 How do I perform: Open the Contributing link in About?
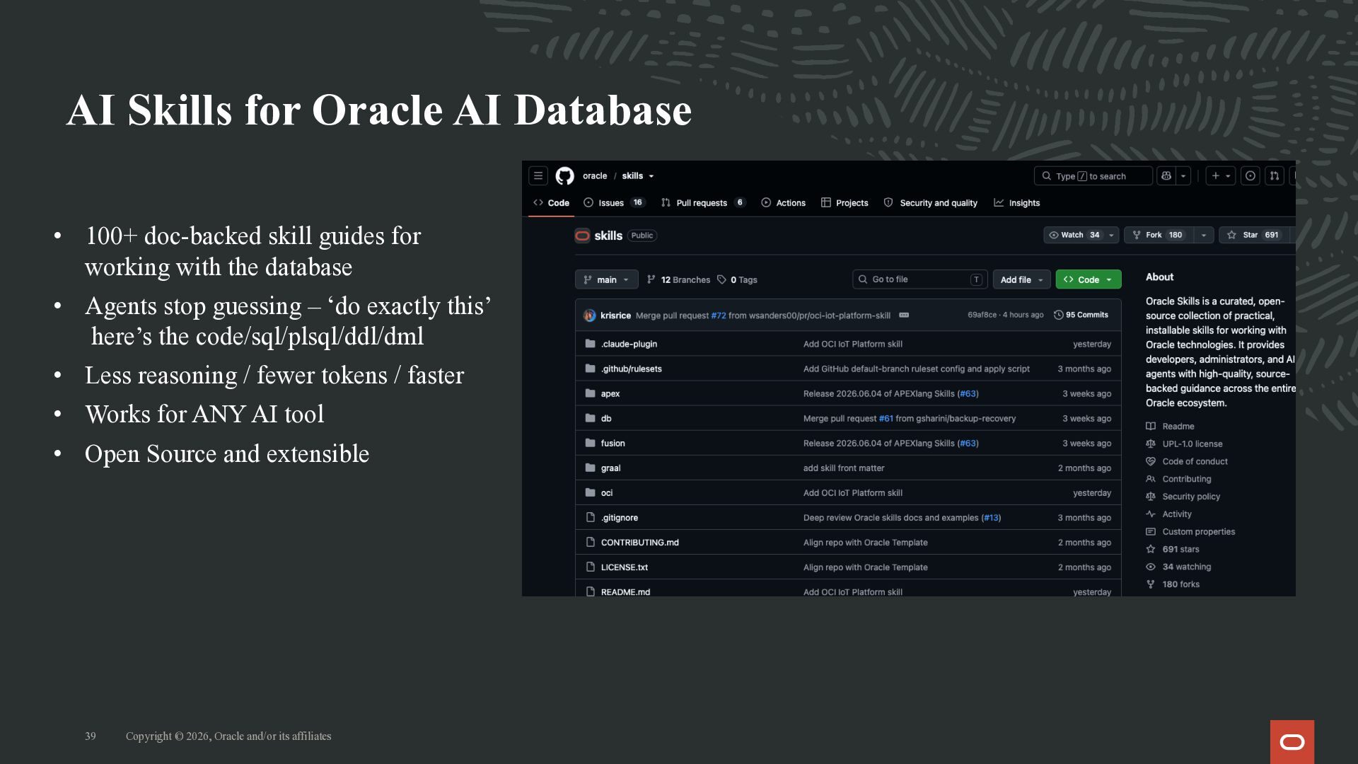coord(1187,479)
